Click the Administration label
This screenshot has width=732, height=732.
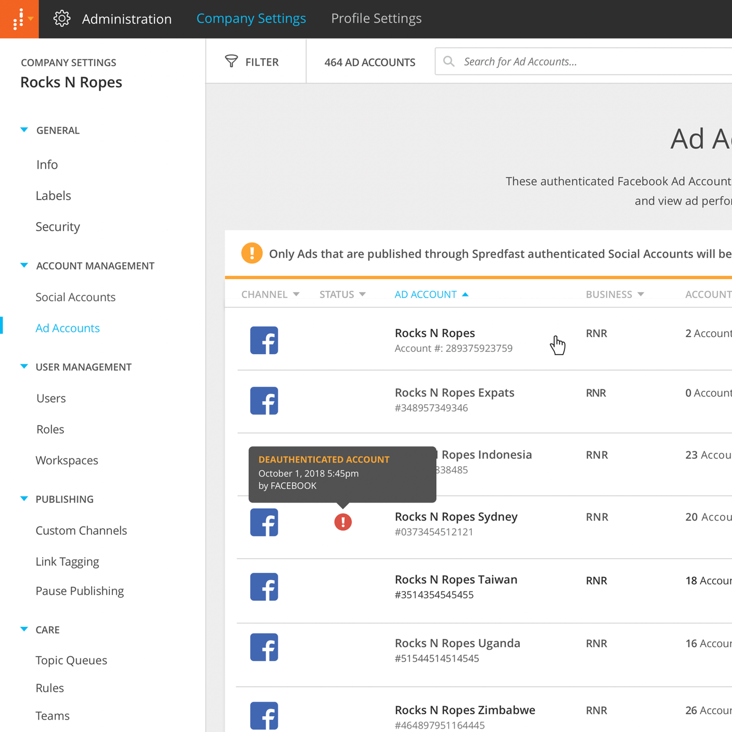(x=127, y=19)
